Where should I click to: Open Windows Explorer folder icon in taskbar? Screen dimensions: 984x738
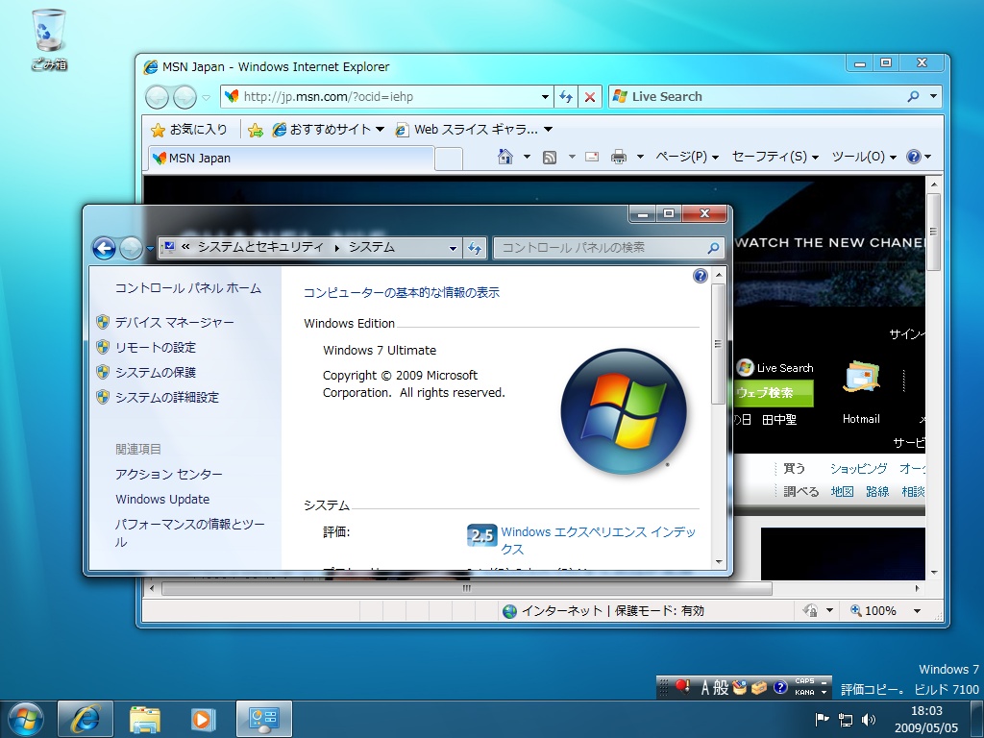145,719
